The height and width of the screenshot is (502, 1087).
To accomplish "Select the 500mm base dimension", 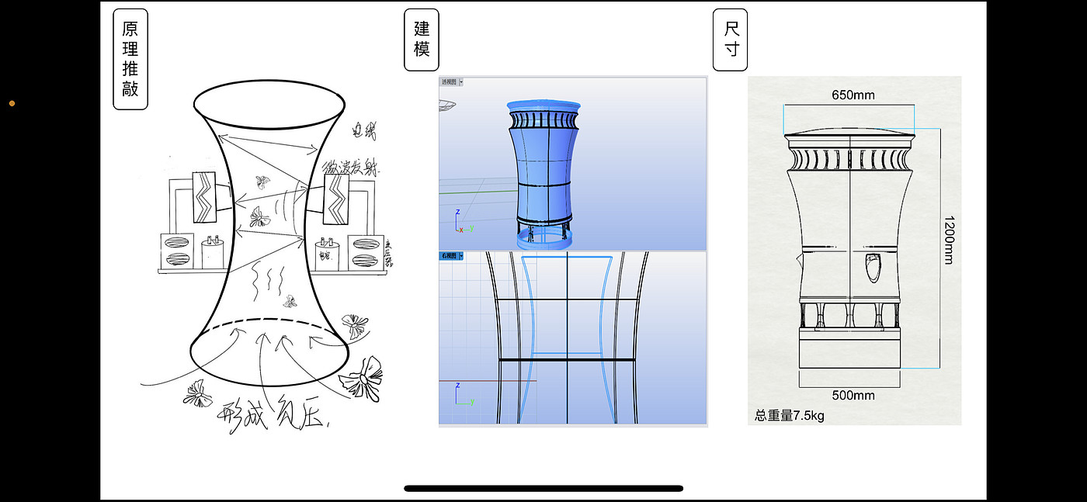I will 853,396.
